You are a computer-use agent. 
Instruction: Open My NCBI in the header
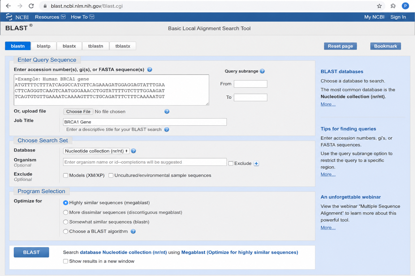pyautogui.click(x=374, y=17)
